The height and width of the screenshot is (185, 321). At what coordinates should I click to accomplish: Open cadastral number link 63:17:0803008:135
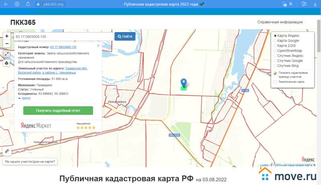pos(63,47)
